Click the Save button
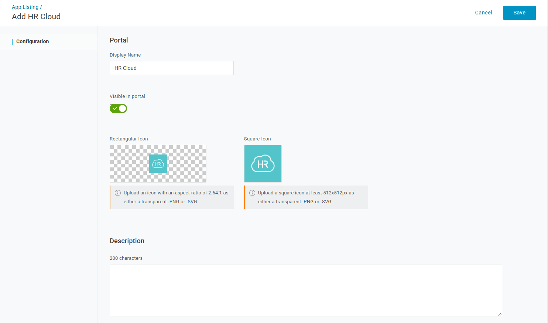 point(519,13)
